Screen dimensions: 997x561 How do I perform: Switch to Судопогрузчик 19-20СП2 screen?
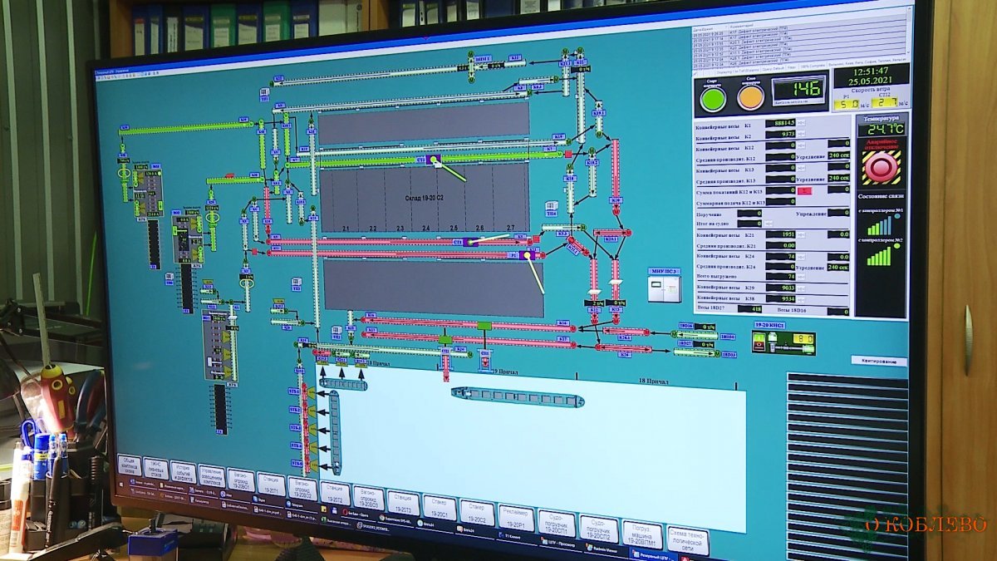pyautogui.click(x=598, y=529)
